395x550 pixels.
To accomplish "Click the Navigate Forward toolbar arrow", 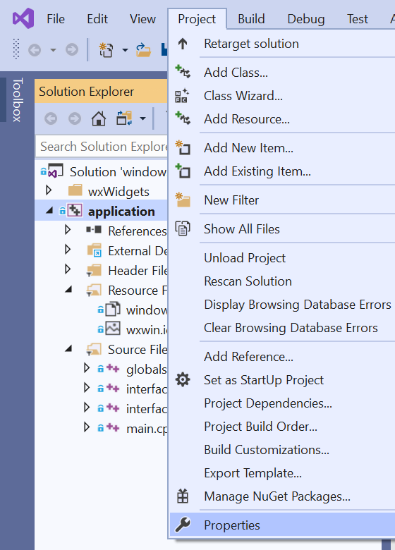I will click(72, 50).
